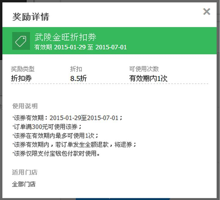
Task: Click the 奖励类型 label
Action: (x=23, y=69)
